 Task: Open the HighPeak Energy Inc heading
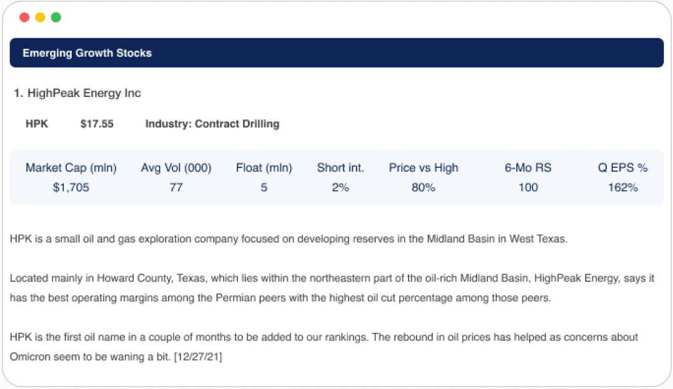pos(77,93)
